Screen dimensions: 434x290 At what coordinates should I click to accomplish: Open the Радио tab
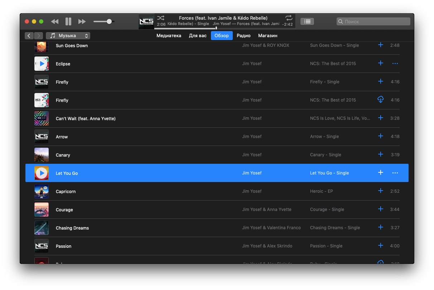[243, 36]
